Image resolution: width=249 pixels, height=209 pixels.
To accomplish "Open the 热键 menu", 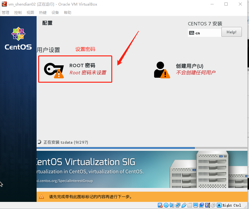I will click(x=43, y=12).
